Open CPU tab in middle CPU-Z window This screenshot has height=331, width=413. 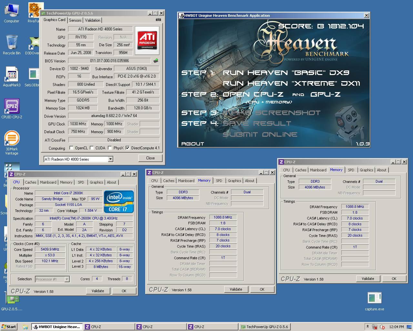155,181
